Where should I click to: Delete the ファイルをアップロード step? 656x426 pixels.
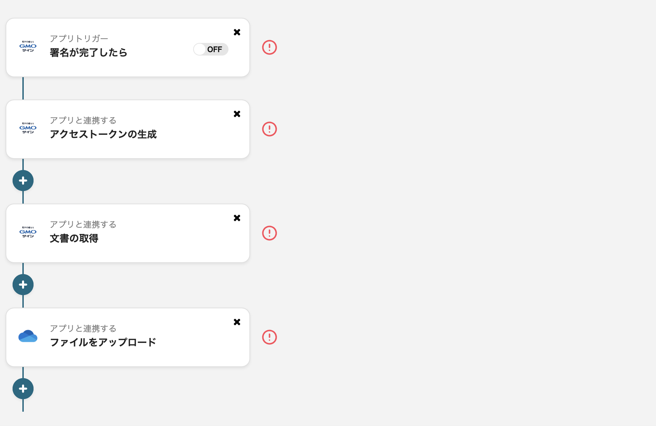[237, 322]
